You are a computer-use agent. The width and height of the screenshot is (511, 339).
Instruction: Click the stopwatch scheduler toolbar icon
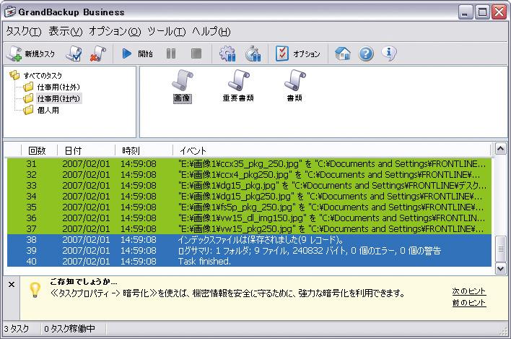coord(253,53)
